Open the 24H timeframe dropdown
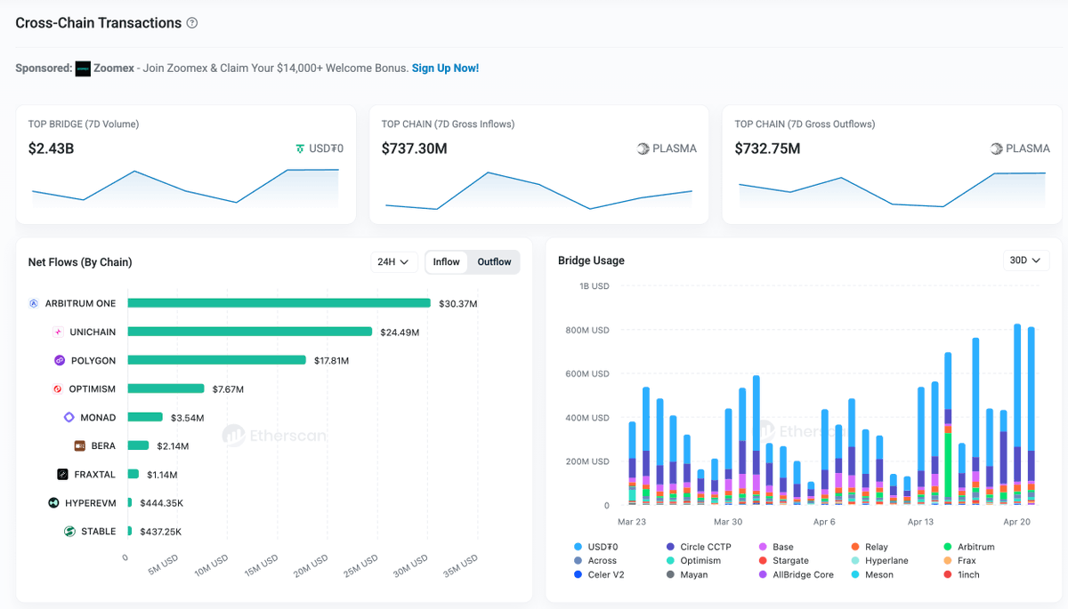Screen dimensions: 1068x609 [x=393, y=261]
